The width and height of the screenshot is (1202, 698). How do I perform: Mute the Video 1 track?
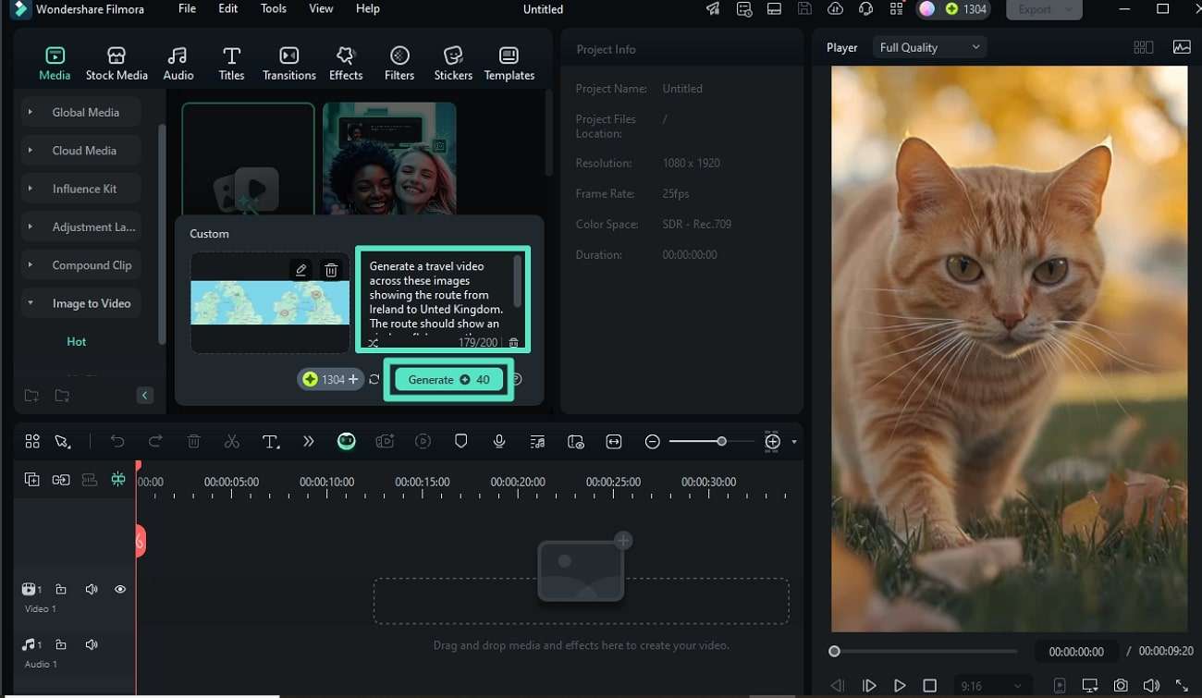(x=92, y=589)
